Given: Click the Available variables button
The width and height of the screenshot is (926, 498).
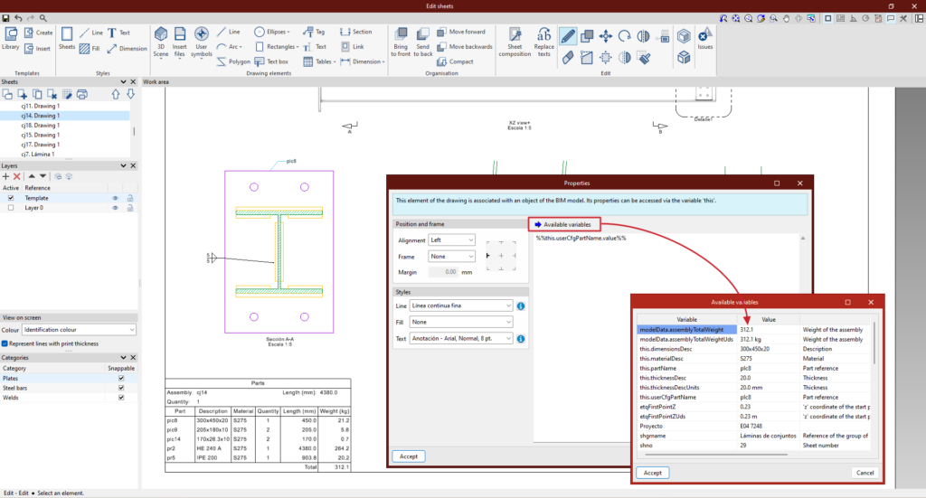Looking at the screenshot, I should click(562, 224).
